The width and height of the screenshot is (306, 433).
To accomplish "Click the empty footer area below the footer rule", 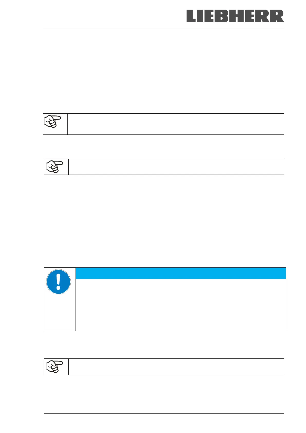I will [164, 424].
